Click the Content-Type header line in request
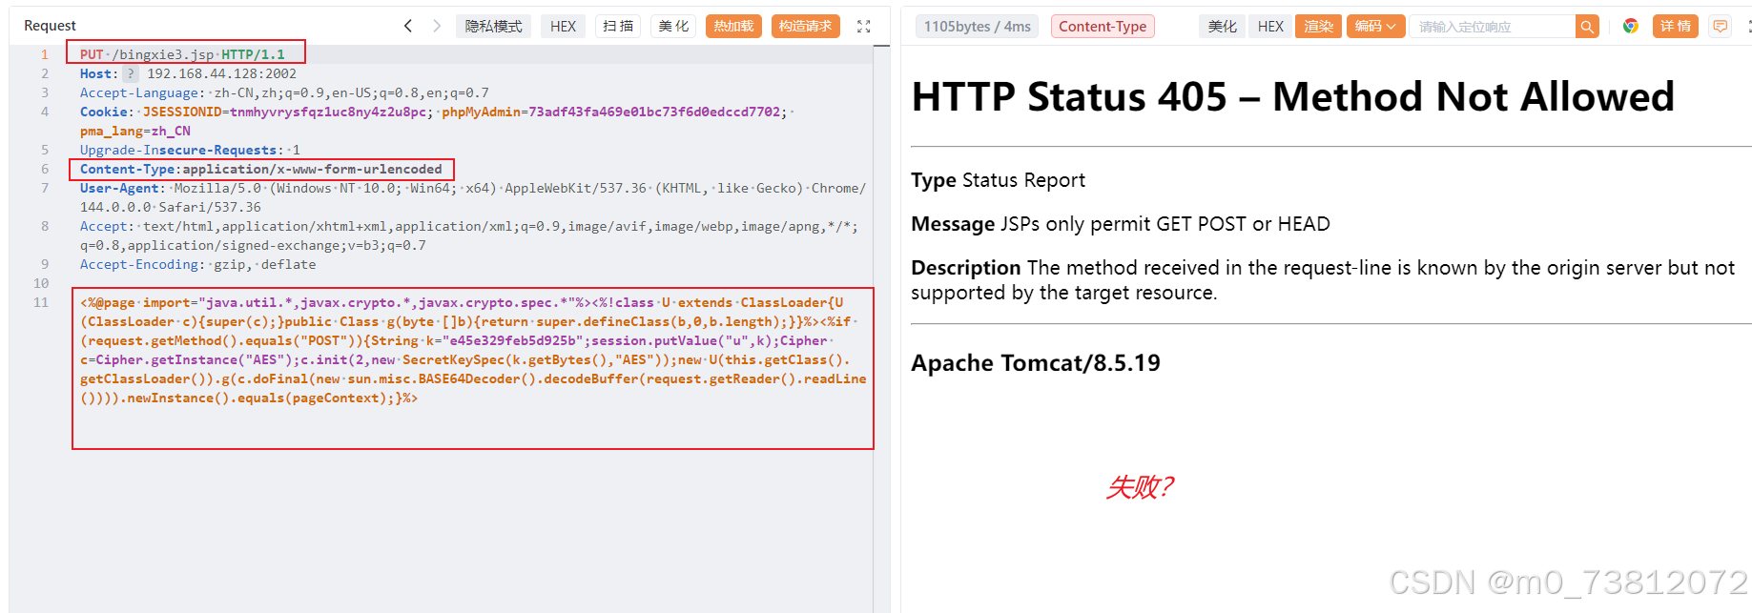The height and width of the screenshot is (613, 1752). click(x=261, y=169)
